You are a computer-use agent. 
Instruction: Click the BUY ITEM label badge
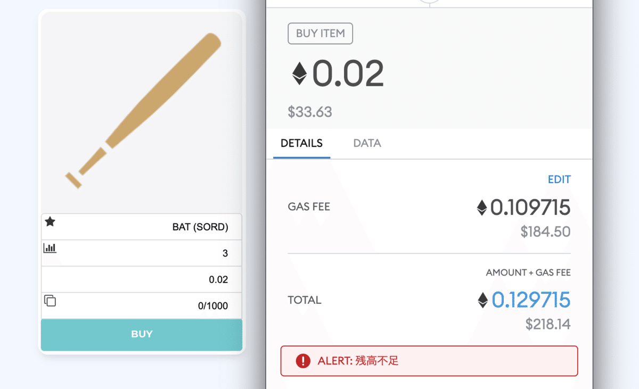tap(320, 34)
